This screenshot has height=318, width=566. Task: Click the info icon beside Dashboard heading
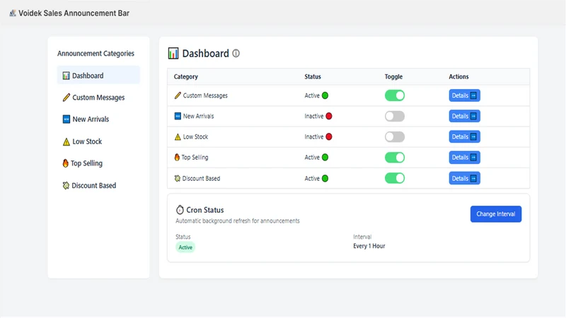[x=236, y=54]
